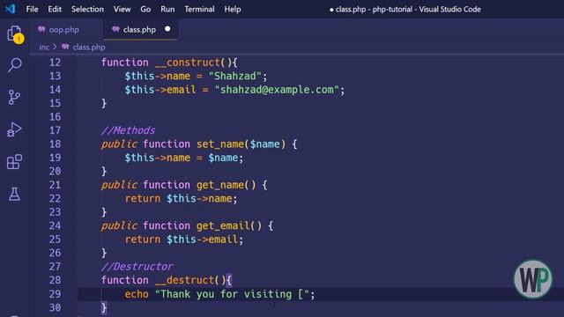Open the File menu
The height and width of the screenshot is (317, 564).
32,9
